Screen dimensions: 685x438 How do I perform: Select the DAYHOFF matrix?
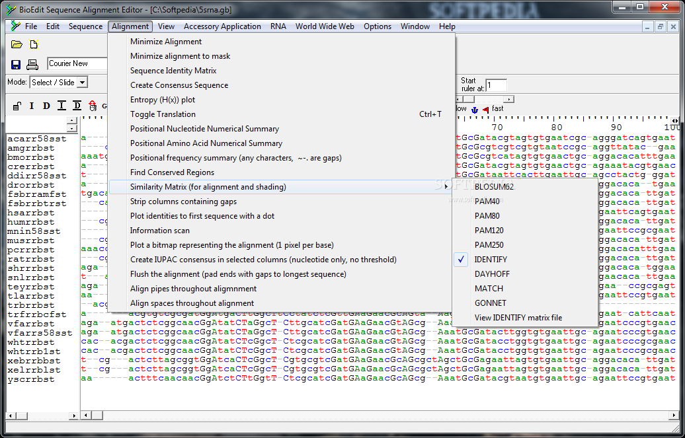pos(525,274)
